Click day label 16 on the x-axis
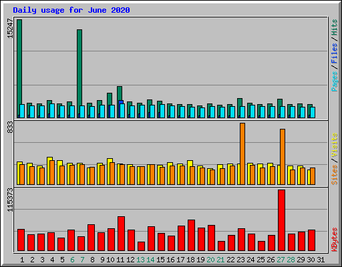Screen dimensions: 342x267 170,260
